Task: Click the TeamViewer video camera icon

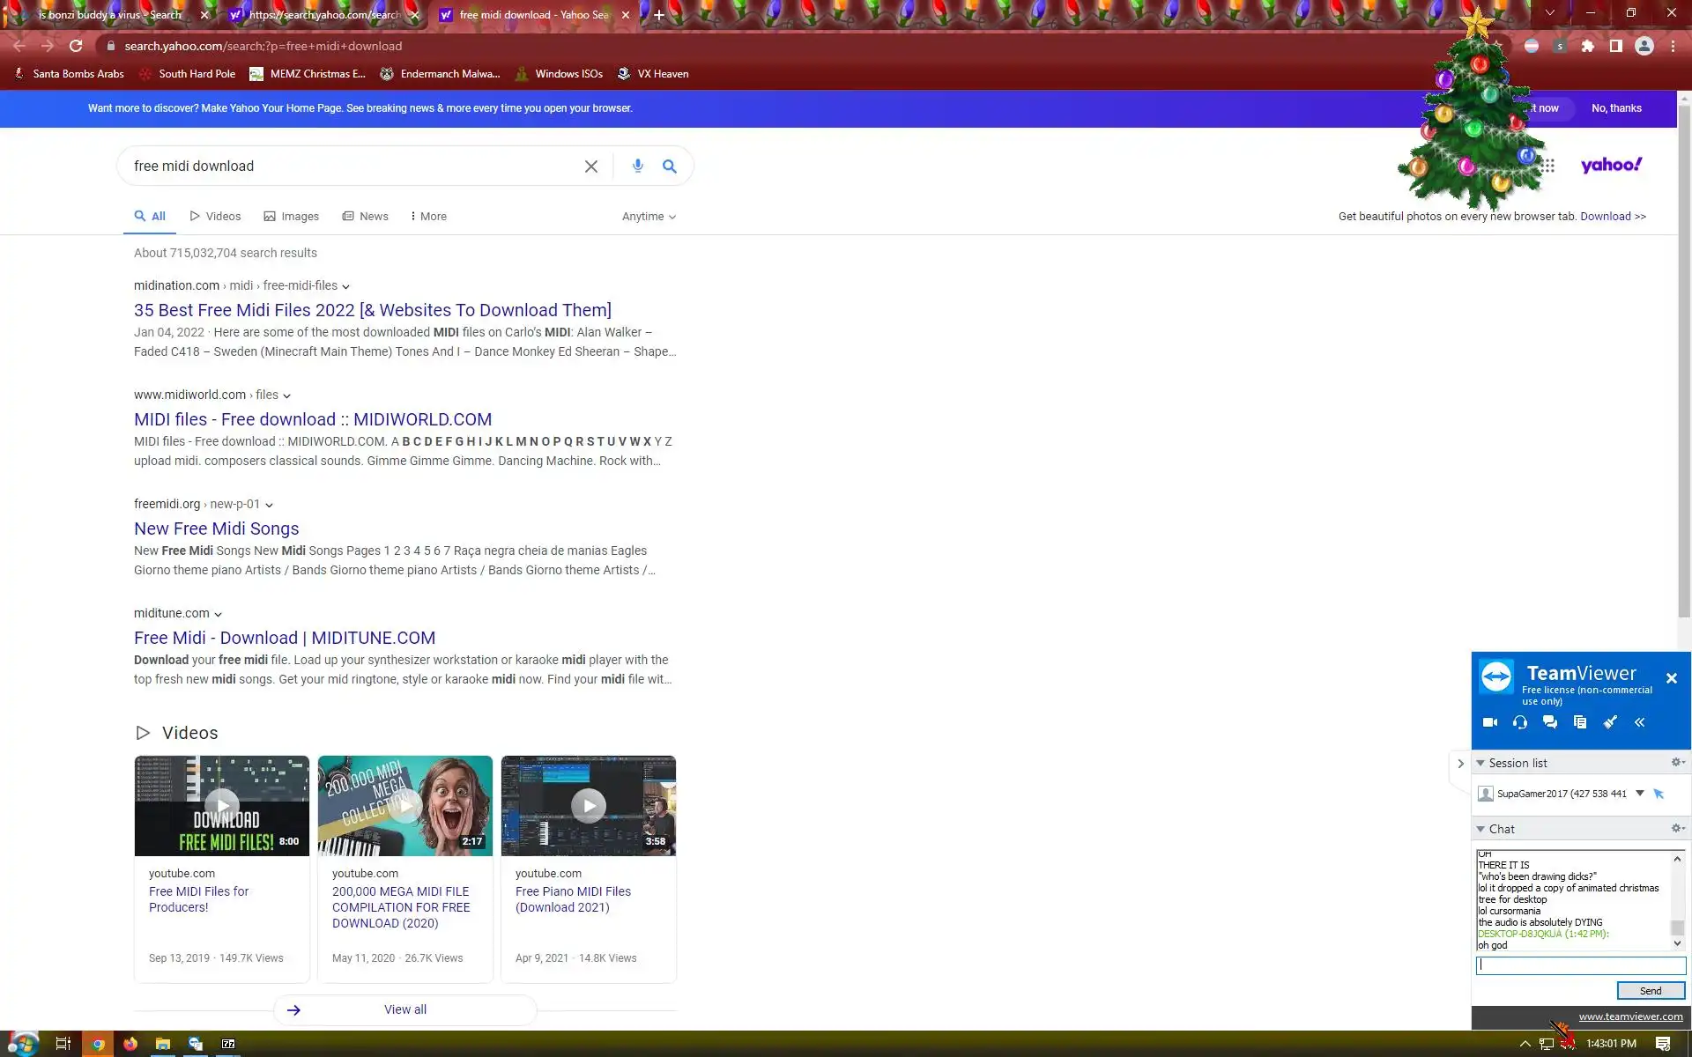Action: click(1490, 722)
